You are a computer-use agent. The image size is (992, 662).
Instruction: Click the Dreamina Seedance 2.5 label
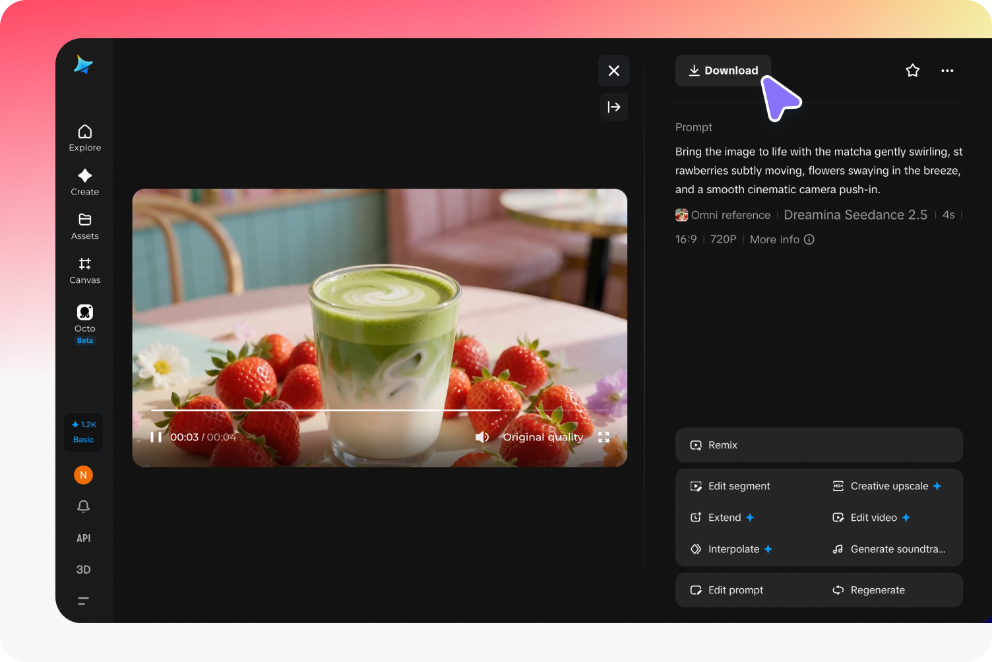click(855, 215)
